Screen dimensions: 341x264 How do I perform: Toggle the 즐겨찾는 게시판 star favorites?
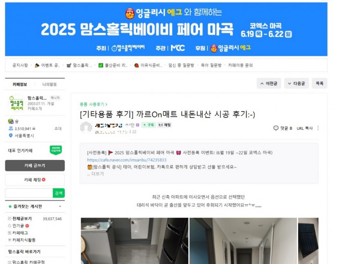(10, 206)
